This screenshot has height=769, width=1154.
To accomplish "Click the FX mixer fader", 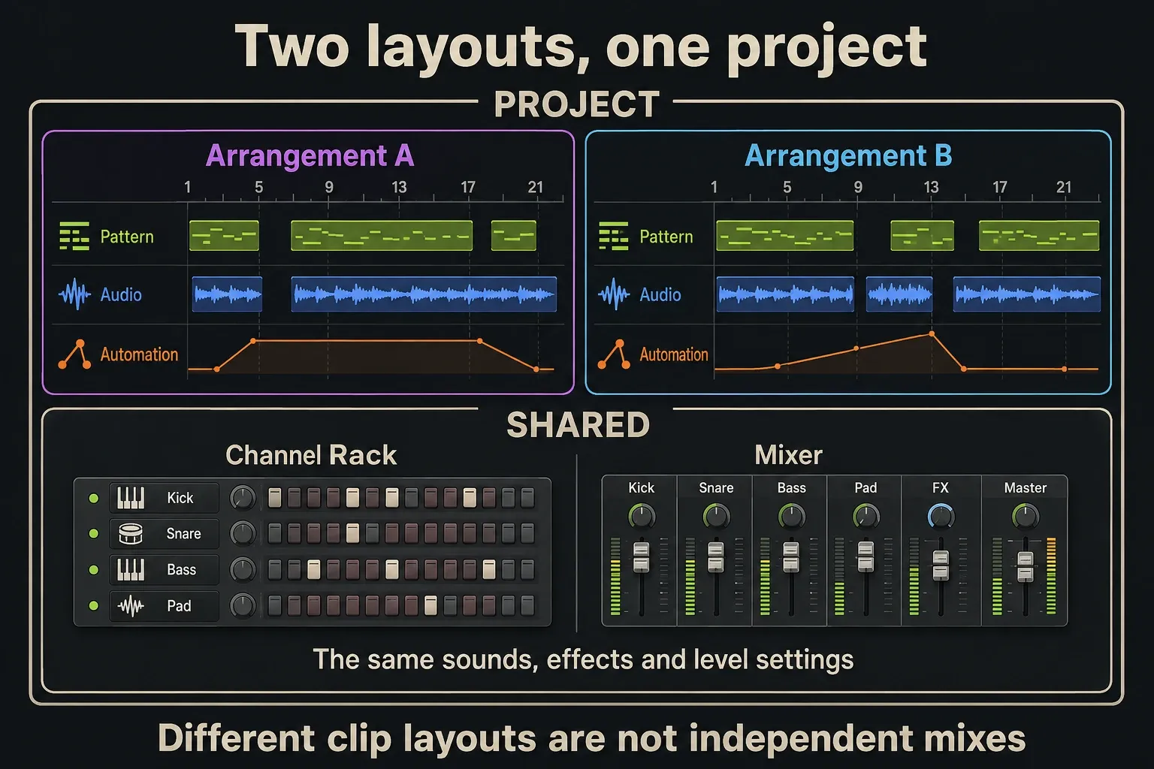I will pos(941,565).
